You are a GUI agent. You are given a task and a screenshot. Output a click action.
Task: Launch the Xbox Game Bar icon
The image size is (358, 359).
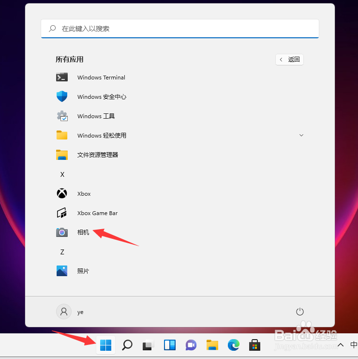[62, 213]
